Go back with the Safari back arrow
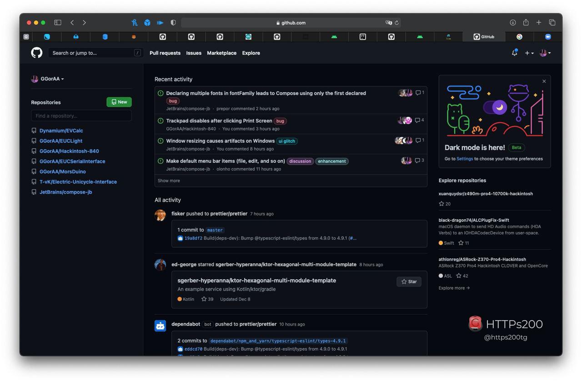The image size is (582, 382). [x=72, y=22]
